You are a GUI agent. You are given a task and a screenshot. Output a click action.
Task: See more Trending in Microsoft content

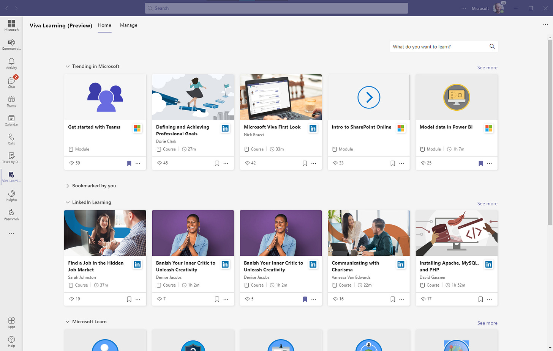(487, 67)
